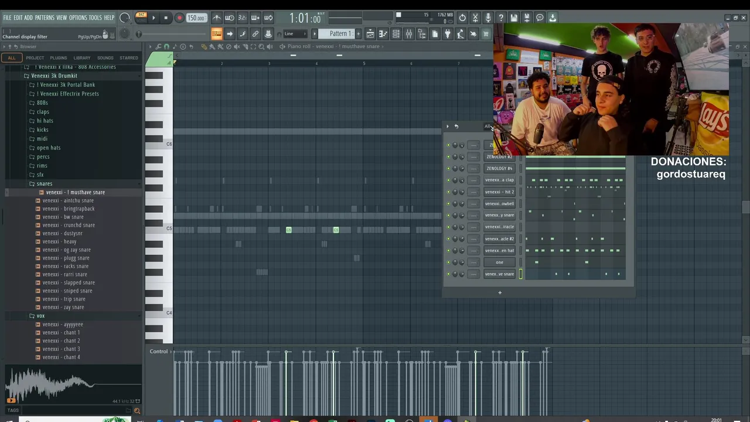Mute the venexxi..owbell channel
750x422 pixels.
click(448, 204)
